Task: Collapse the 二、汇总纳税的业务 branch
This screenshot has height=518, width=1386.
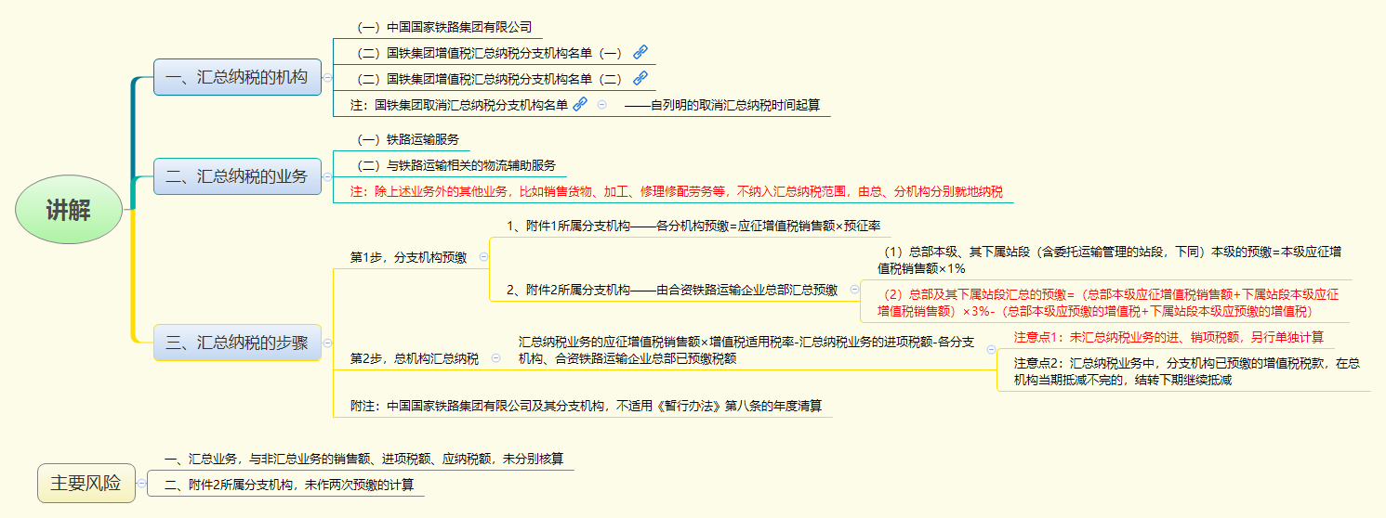Action: click(x=327, y=175)
